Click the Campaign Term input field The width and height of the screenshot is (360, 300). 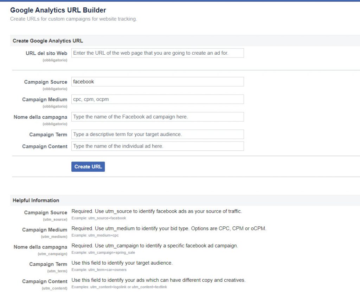pos(157,134)
